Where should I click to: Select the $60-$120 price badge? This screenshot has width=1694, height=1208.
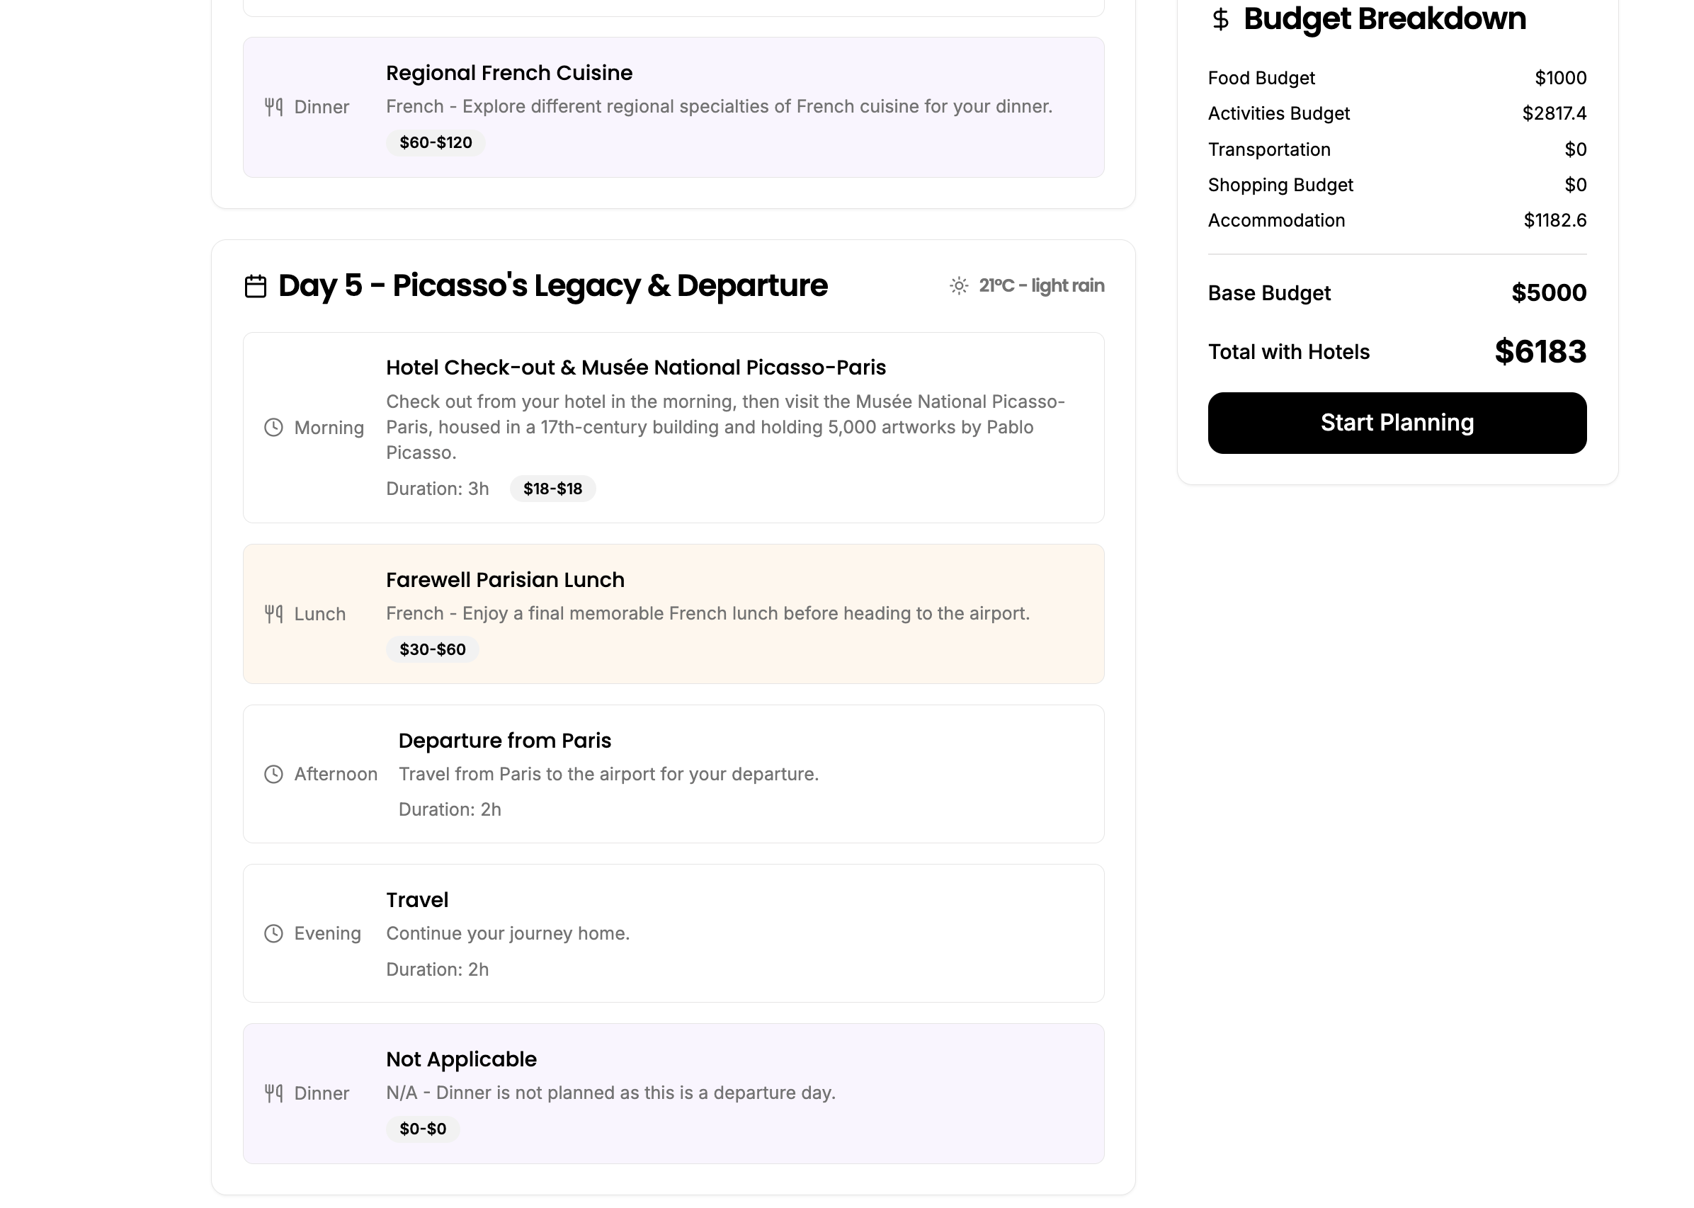[x=436, y=143]
